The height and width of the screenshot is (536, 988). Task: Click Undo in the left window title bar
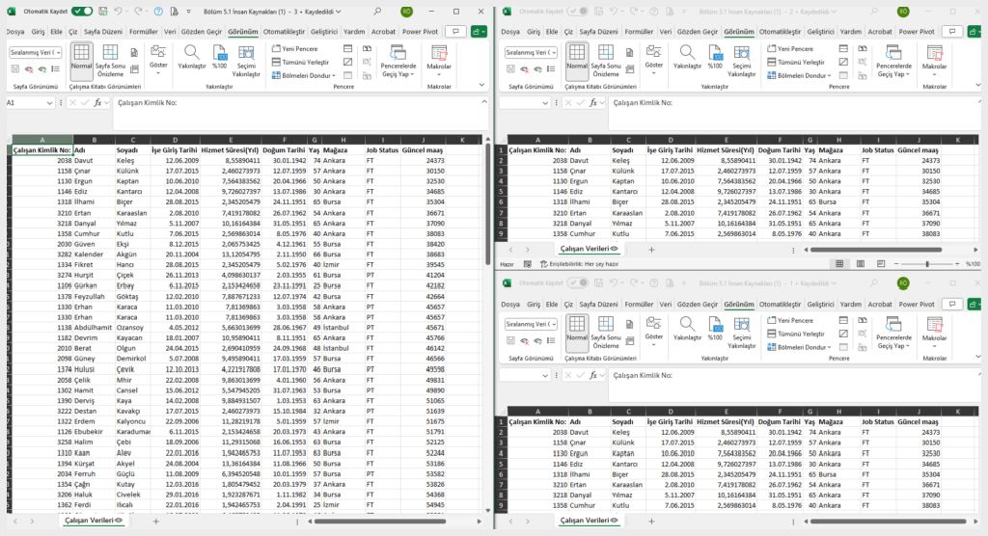click(118, 12)
